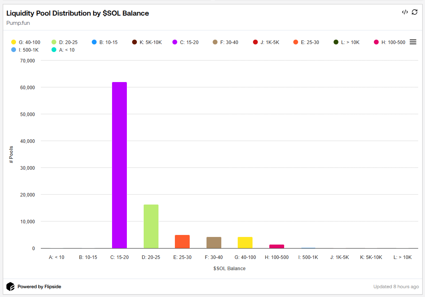Image resolution: width=425 pixels, height=297 pixels.
Task: Toggle the "I: 500-1K" legend entry
Action: pyautogui.click(x=24, y=50)
